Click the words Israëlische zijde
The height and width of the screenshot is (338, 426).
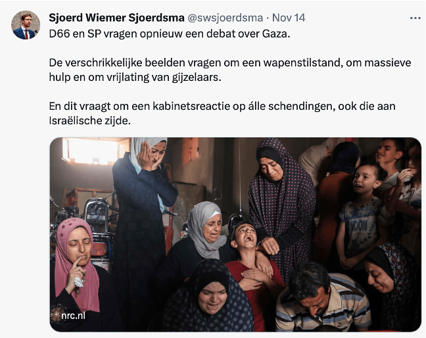[x=90, y=120]
